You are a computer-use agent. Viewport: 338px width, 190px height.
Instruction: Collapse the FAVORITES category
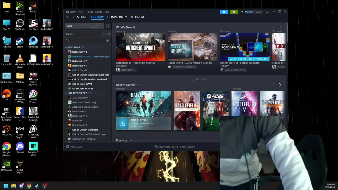coord(66,47)
